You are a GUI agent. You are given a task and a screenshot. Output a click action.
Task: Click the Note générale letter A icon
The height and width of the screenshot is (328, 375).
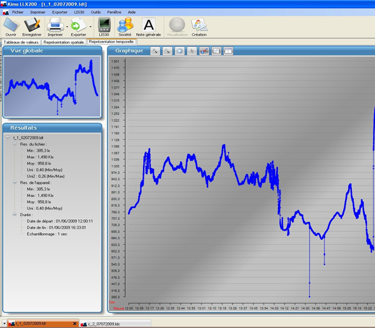[149, 25]
